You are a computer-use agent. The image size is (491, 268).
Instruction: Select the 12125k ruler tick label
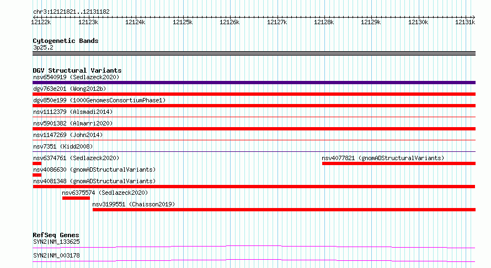183,22
